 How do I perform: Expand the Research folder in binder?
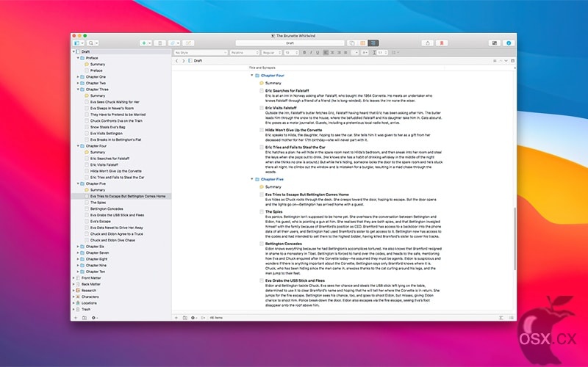point(73,291)
